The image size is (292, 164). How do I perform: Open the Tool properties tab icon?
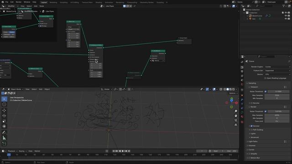pyautogui.click(x=242, y=62)
